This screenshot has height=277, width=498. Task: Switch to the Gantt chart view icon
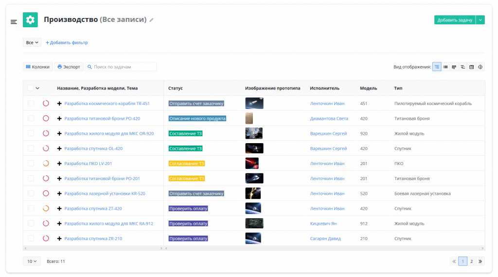(462, 67)
